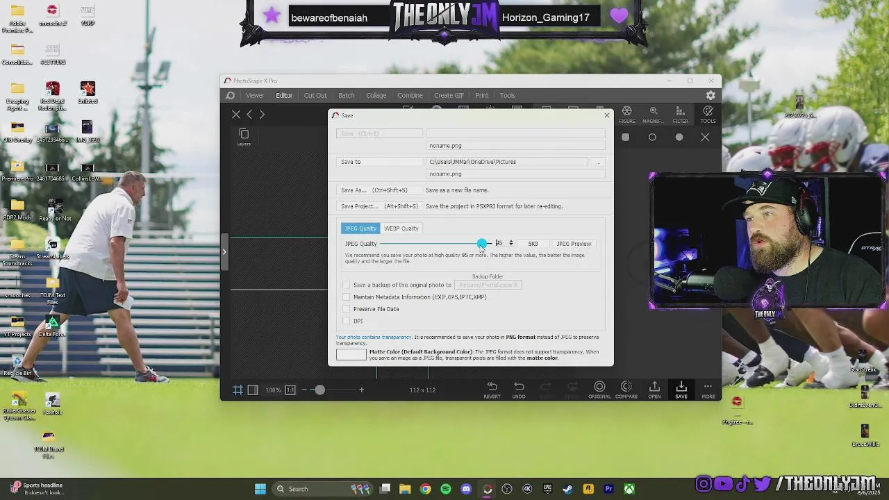Viewport: 889px width, 500px height.
Task: Click Revert in bottom toolbar
Action: (x=492, y=390)
